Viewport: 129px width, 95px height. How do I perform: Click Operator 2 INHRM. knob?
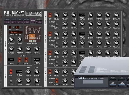[x=74, y=43]
